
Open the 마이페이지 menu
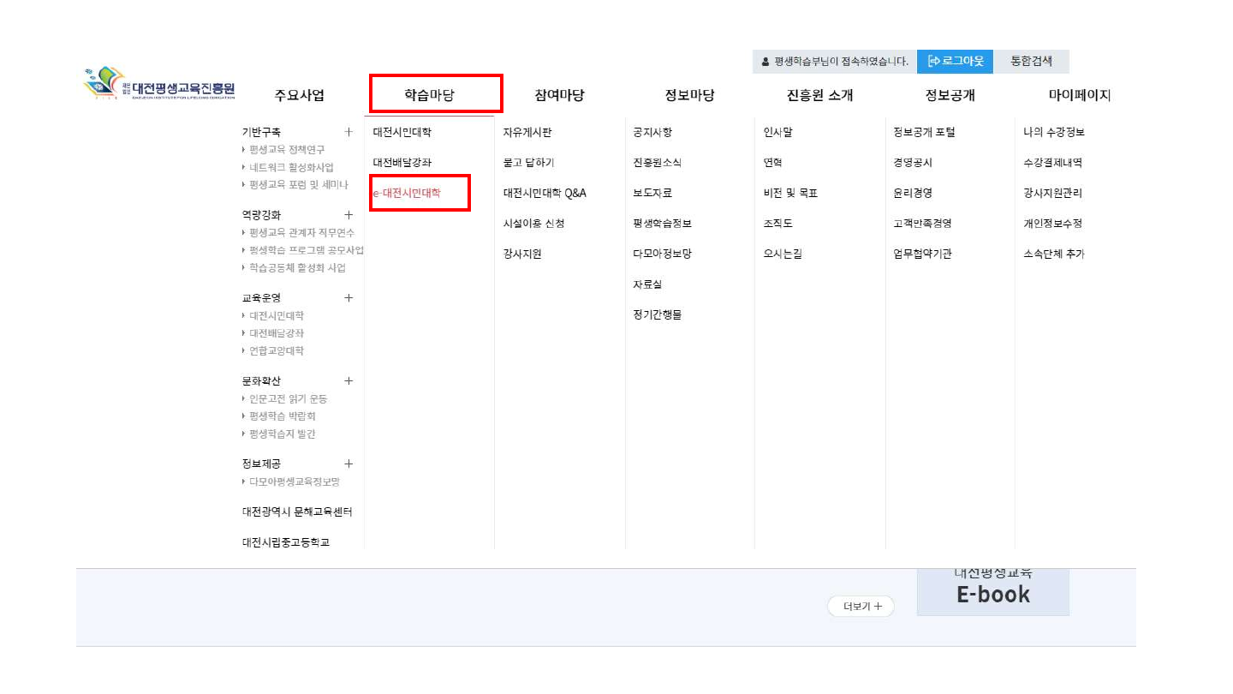point(1079,95)
